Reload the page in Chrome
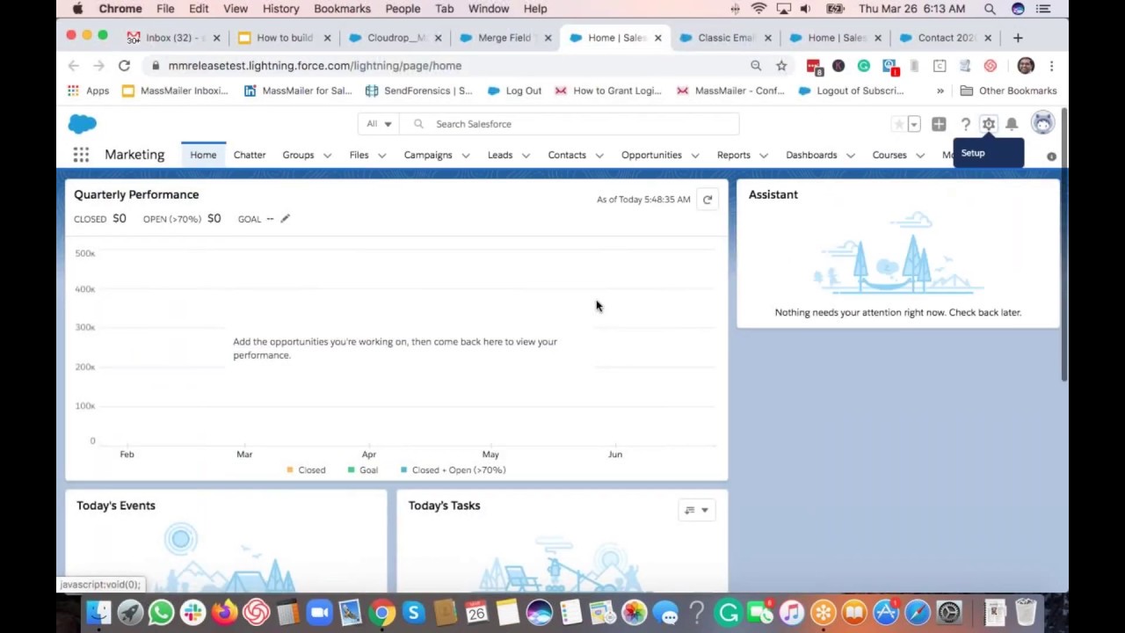 (x=124, y=66)
